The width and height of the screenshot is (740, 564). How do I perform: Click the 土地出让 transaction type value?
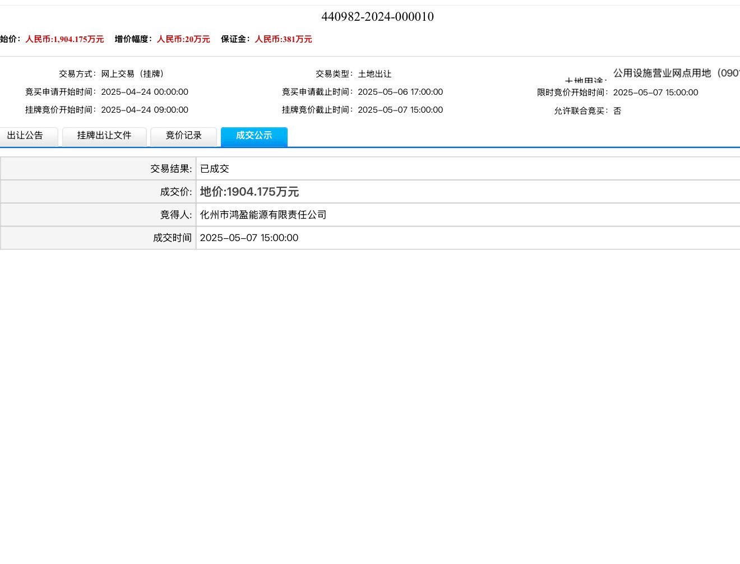point(374,74)
